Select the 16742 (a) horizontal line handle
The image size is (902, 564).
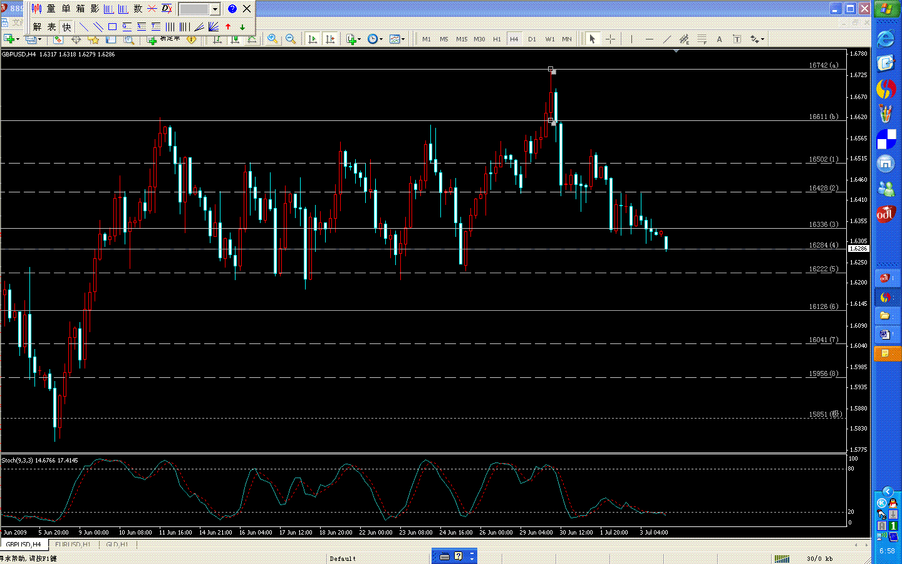click(x=551, y=69)
